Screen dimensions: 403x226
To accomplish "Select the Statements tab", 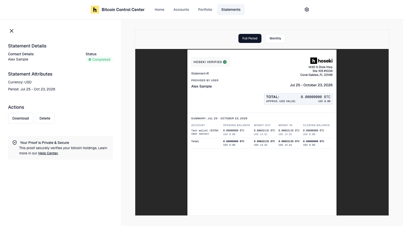I will 231,10.
